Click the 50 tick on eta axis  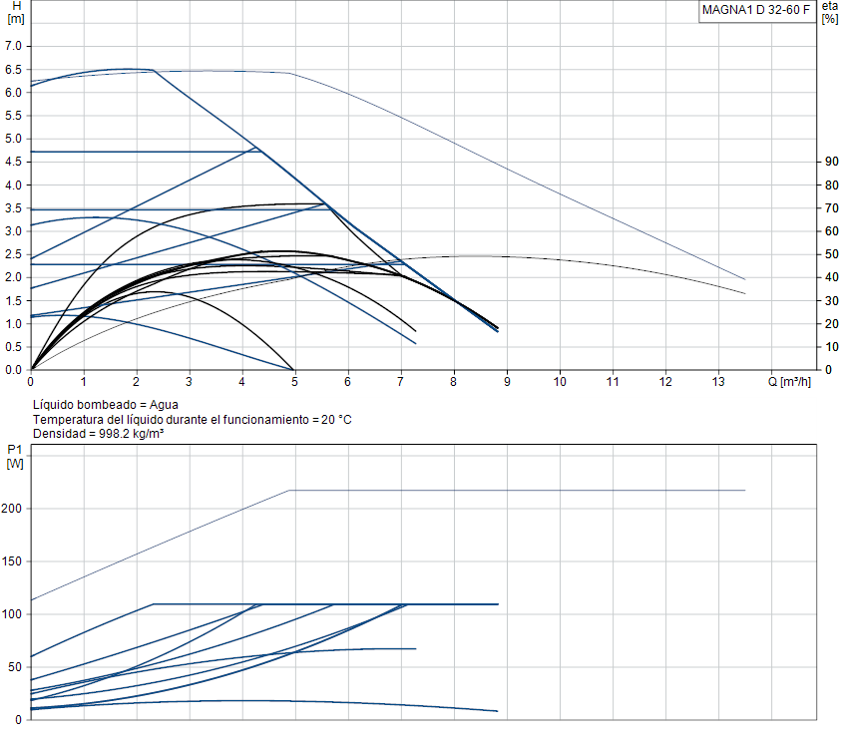(x=831, y=254)
